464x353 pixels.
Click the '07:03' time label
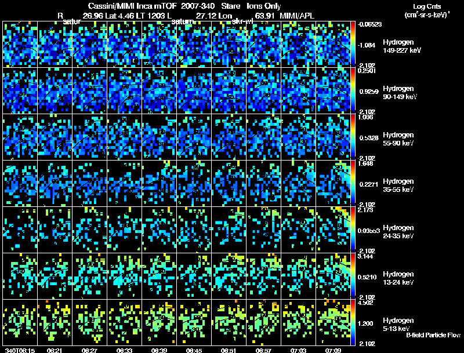click(298, 351)
